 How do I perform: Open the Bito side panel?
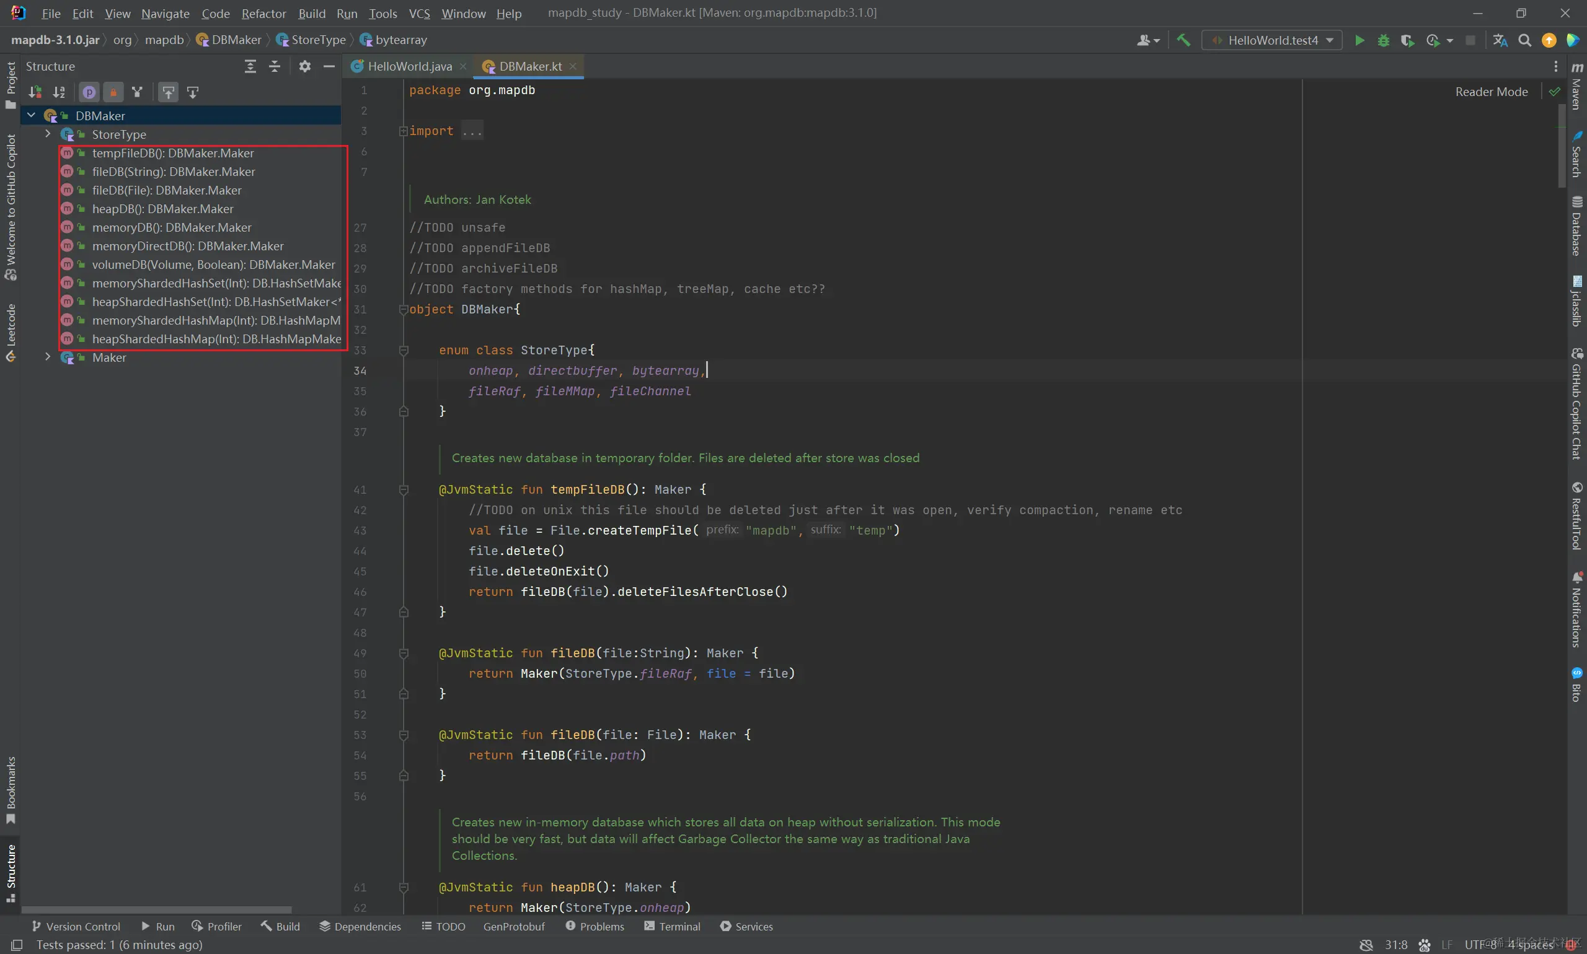coord(1576,685)
